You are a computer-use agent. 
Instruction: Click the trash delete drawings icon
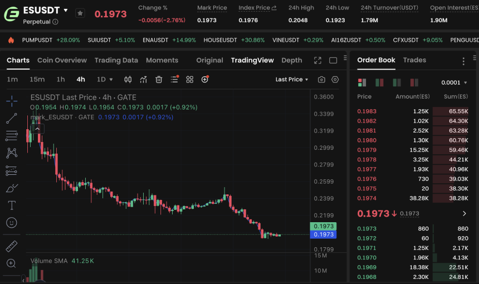(159, 80)
